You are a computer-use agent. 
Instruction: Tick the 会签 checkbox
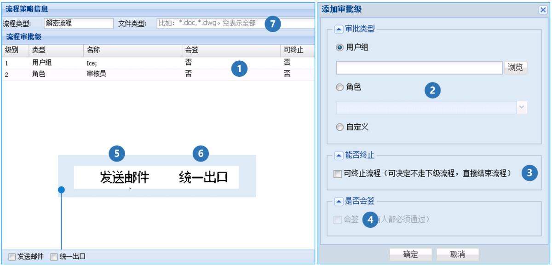click(x=338, y=220)
